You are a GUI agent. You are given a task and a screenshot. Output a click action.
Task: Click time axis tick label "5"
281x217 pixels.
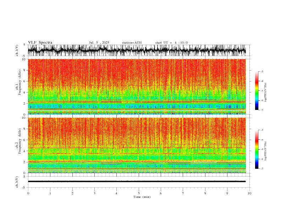(139, 193)
